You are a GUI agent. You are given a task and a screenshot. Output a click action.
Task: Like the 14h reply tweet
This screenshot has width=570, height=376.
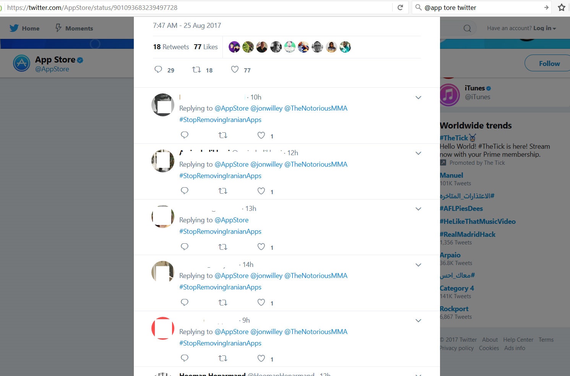pos(261,302)
